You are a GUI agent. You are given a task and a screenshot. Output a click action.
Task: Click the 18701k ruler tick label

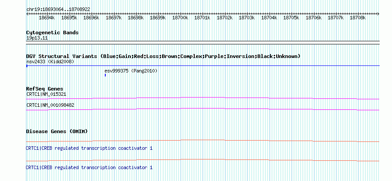coord(202,18)
